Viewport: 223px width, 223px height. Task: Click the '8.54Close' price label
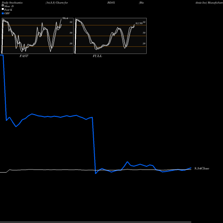(202, 169)
